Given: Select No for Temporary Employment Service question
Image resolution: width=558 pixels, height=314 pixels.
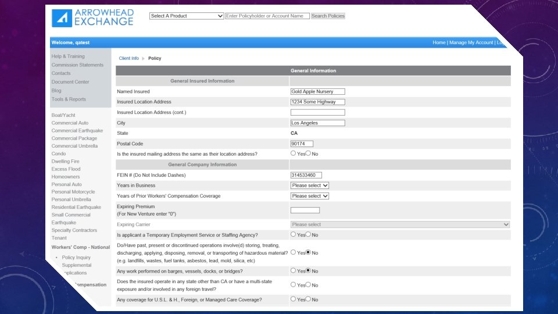Looking at the screenshot, I should tap(308, 234).
